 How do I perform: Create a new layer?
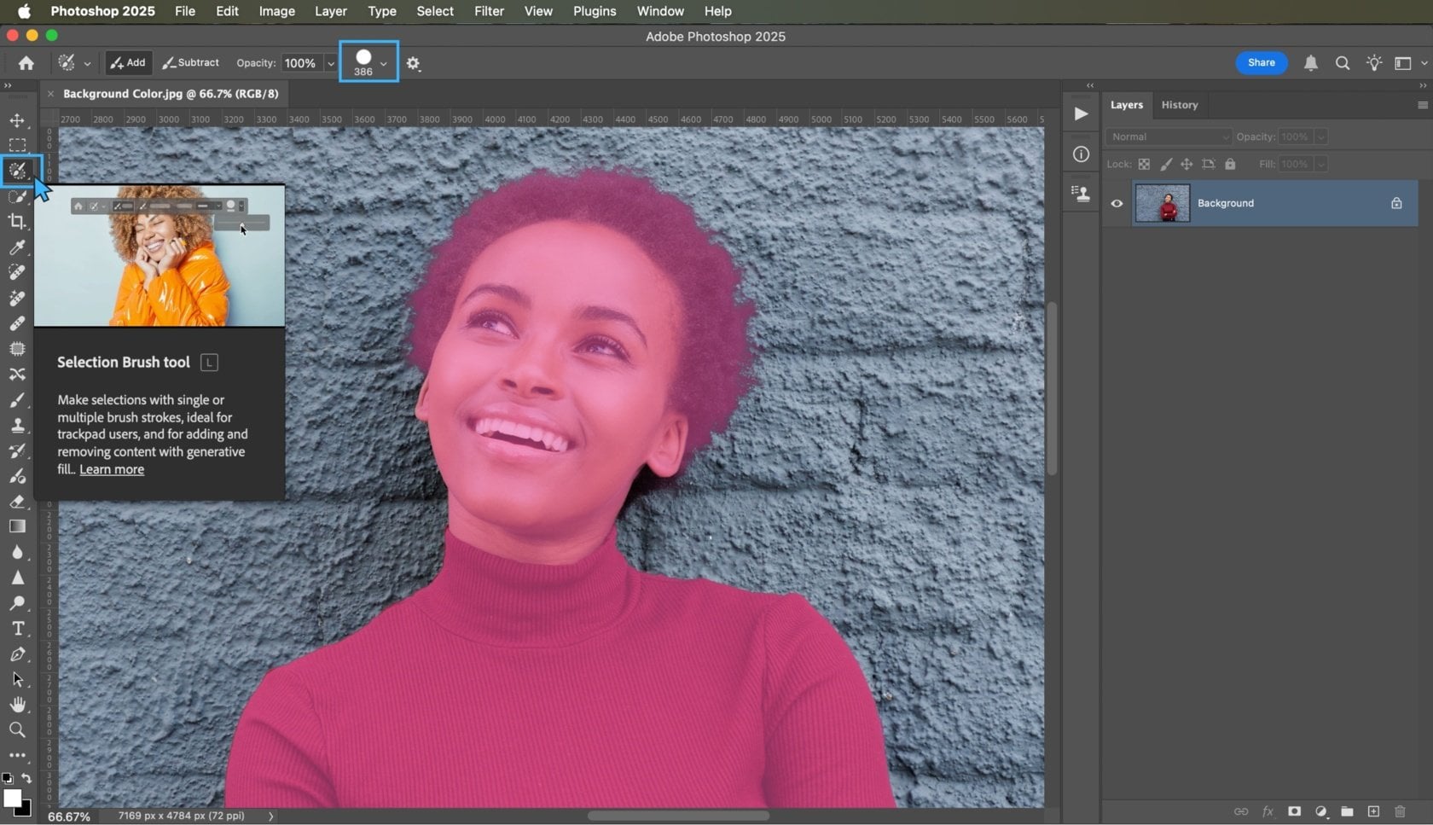[1373, 811]
